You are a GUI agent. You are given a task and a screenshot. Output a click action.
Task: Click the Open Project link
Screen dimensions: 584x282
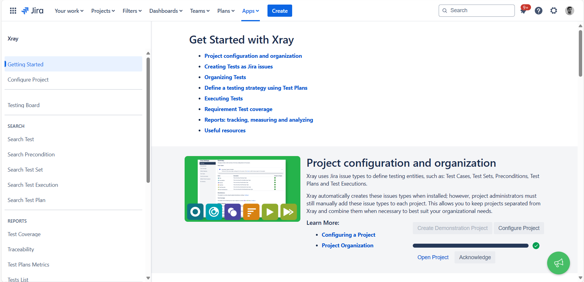click(433, 257)
